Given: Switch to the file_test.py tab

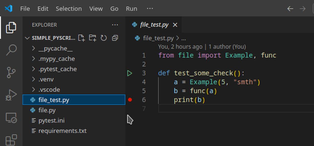Looking at the screenshot, I should [153, 25].
